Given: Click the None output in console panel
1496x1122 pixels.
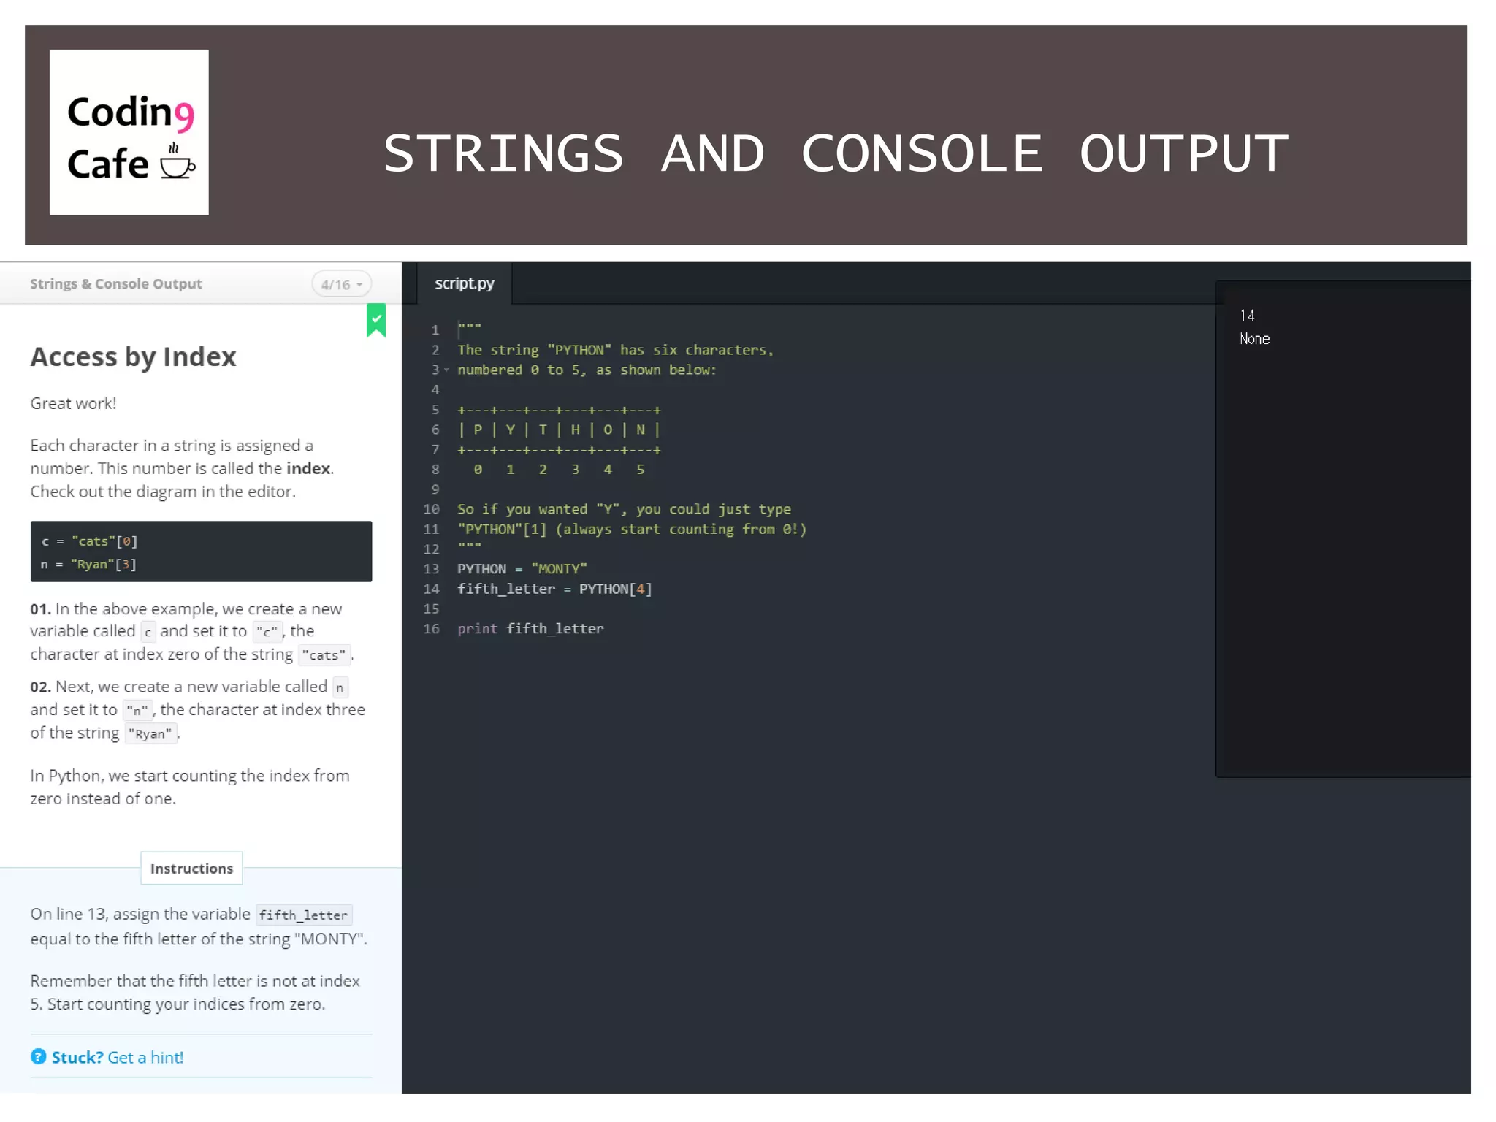Looking at the screenshot, I should [x=1254, y=339].
